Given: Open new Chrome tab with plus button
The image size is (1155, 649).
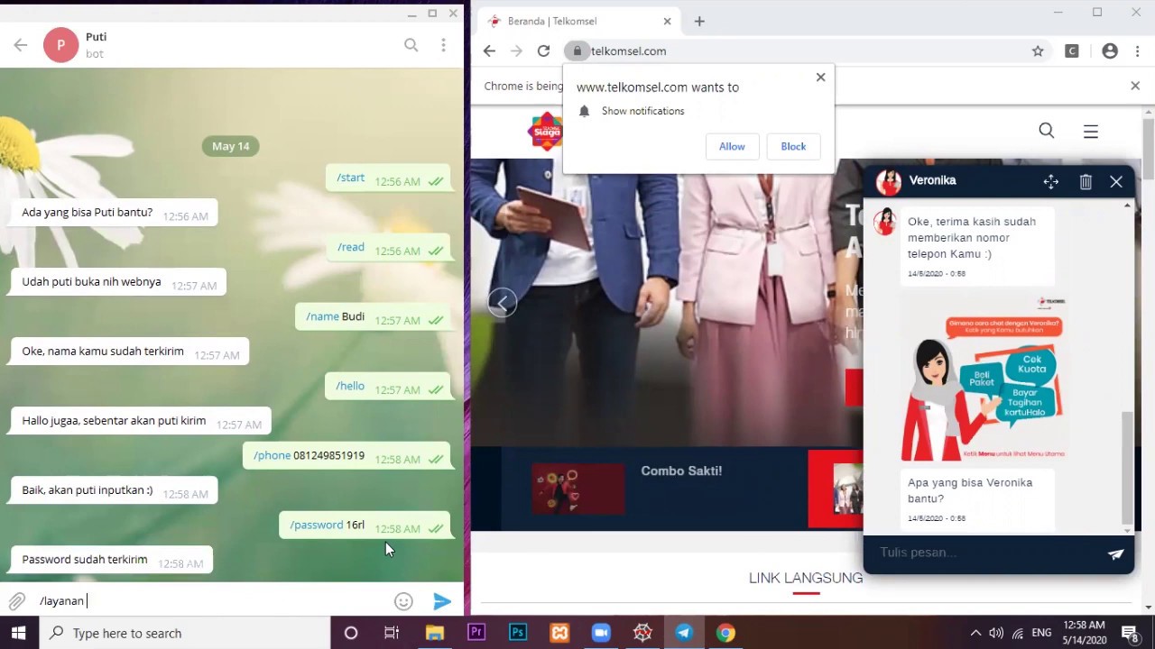Looking at the screenshot, I should point(699,21).
